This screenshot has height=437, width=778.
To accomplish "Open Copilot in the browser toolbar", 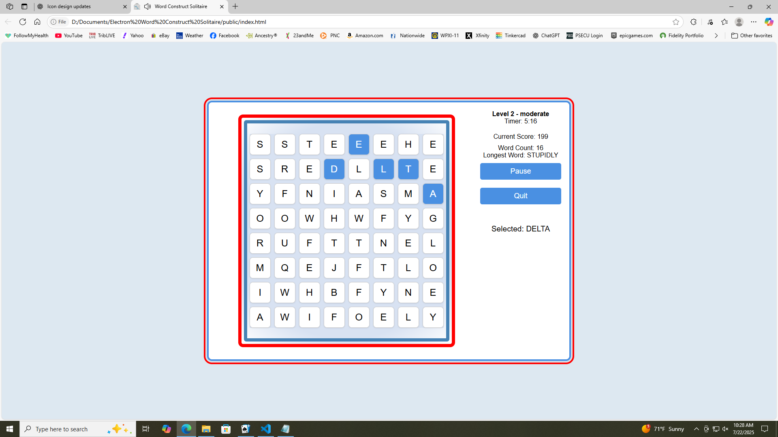I will (x=769, y=22).
